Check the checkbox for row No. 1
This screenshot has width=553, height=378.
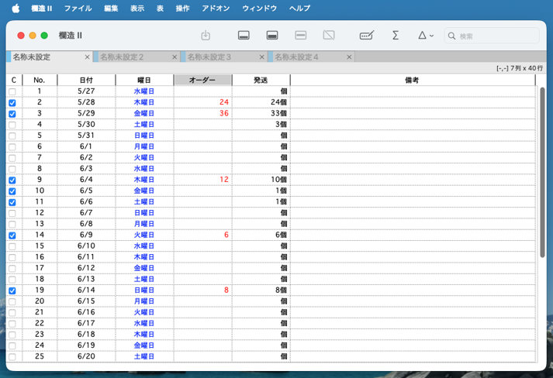(x=12, y=91)
